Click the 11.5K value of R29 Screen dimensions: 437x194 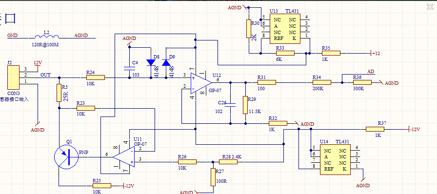(255, 112)
